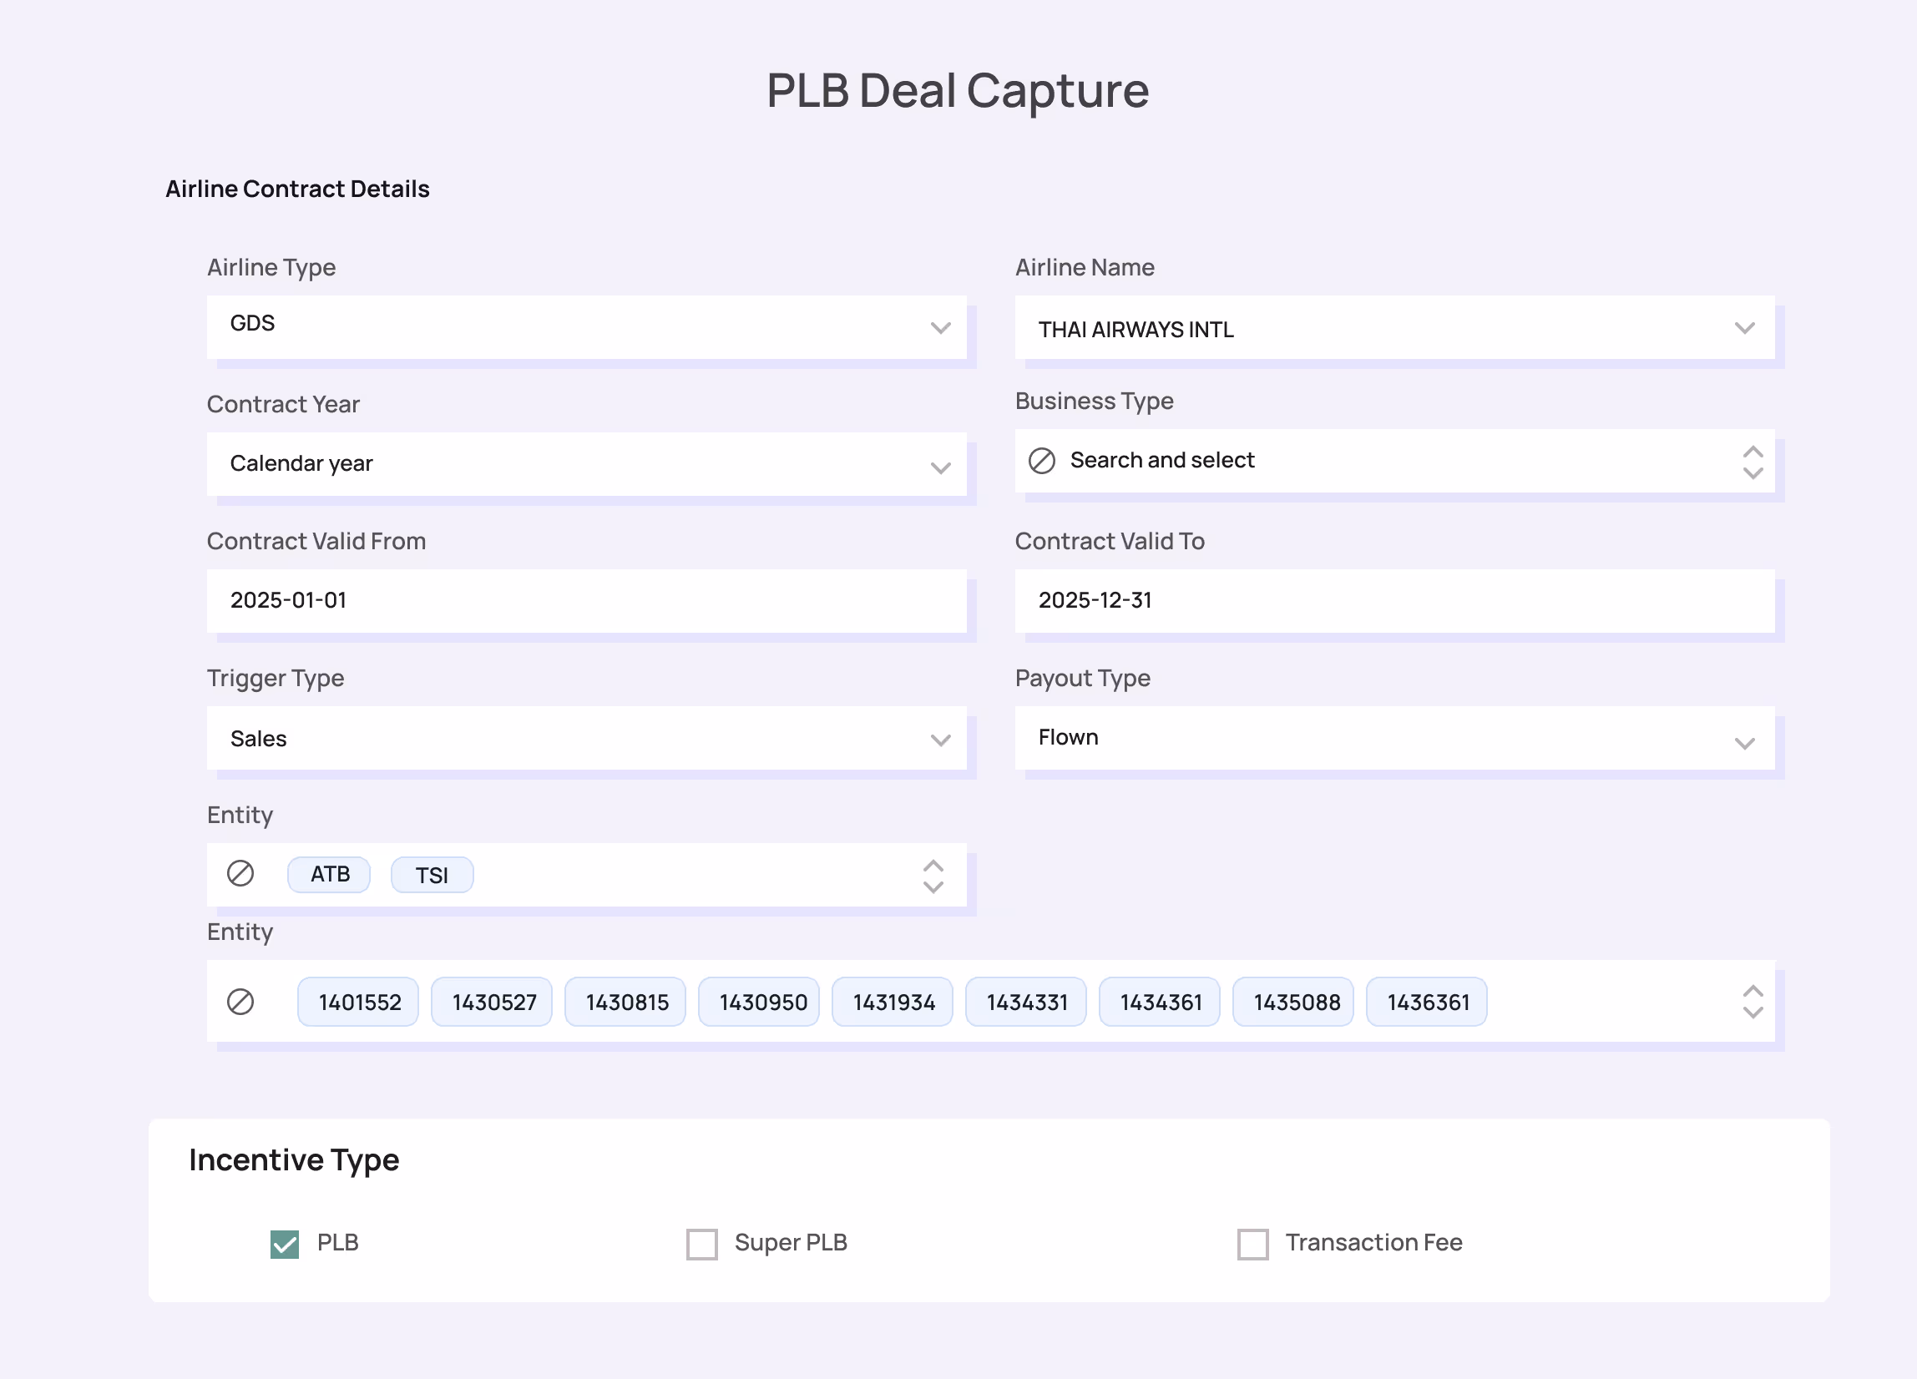Click Contract Valid To date field
The image size is (1917, 1379).
[1394, 601]
